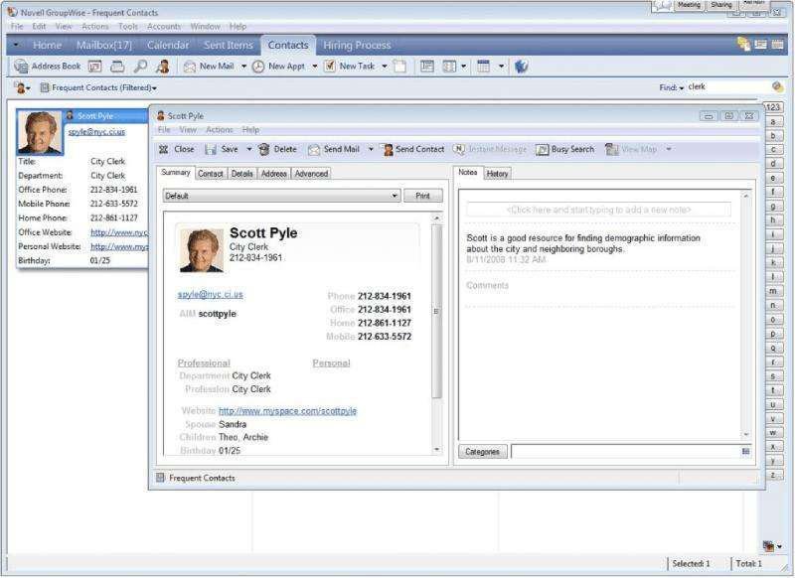Click the Save disk icon in contact window
Screen dimensions: 795x578
[211, 149]
